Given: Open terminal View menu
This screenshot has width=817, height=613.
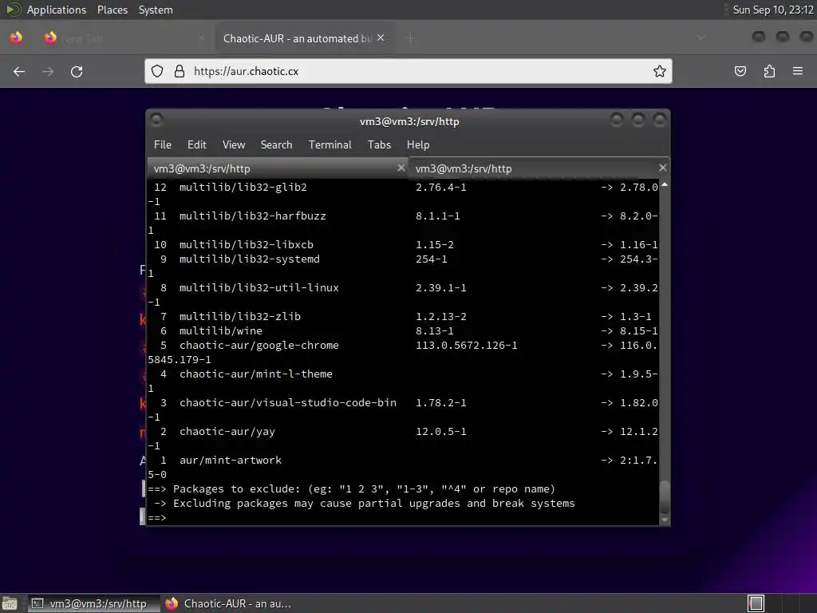Looking at the screenshot, I should pos(234,145).
